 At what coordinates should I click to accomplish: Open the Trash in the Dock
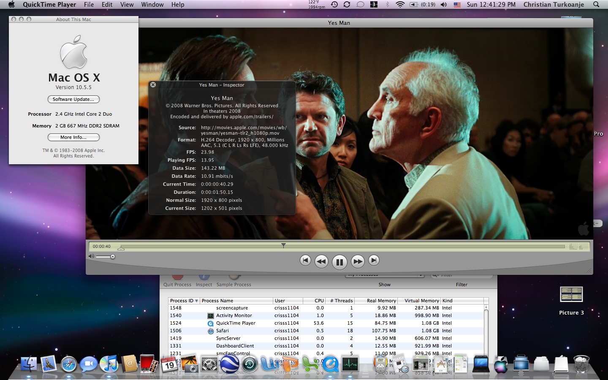coord(581,364)
